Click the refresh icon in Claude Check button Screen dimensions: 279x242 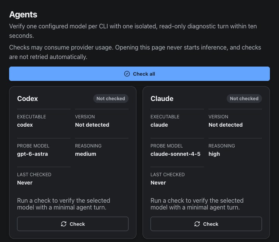click(197, 224)
